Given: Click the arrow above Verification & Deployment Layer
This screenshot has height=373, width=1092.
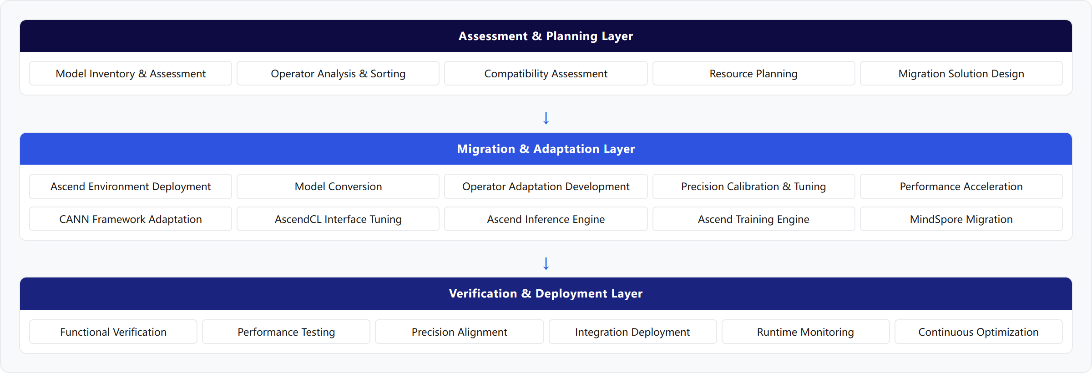Looking at the screenshot, I should pos(546,264).
